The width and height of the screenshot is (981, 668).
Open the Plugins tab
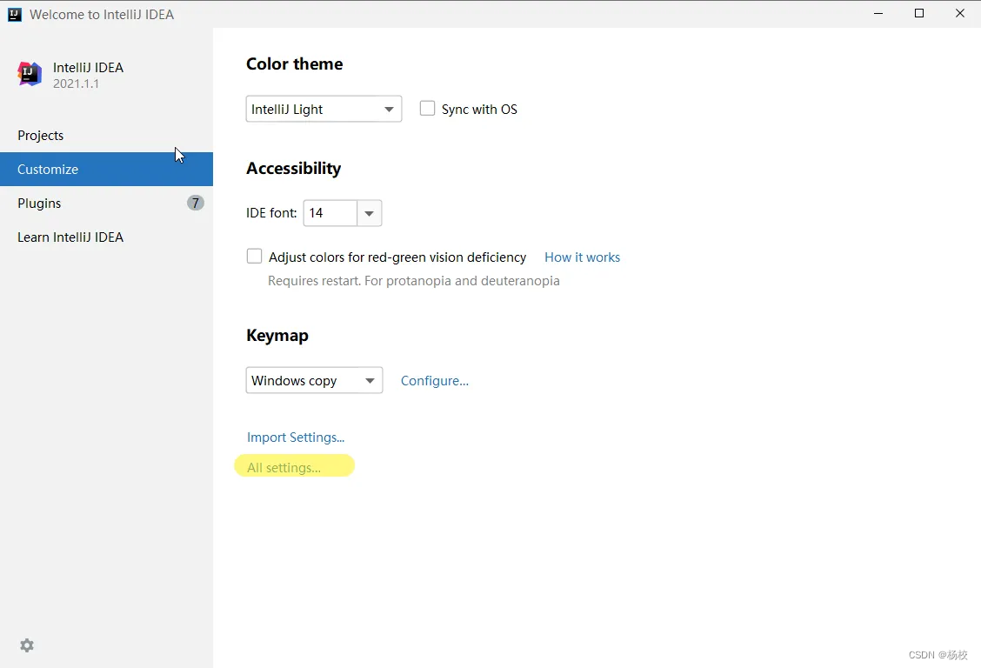point(106,203)
